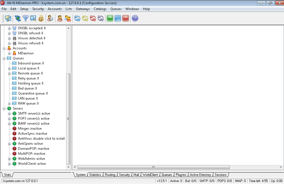Click the multiple users group icon
This screenshot has height=184, width=284.
click(x=68, y=18)
